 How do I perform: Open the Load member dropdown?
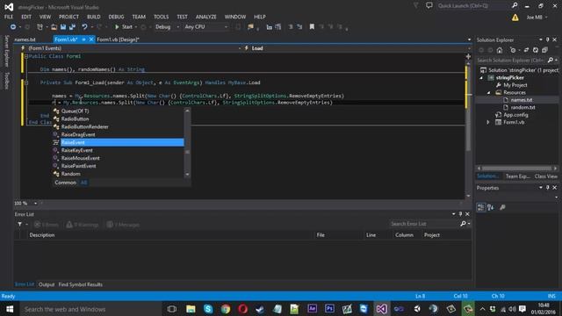click(x=357, y=48)
